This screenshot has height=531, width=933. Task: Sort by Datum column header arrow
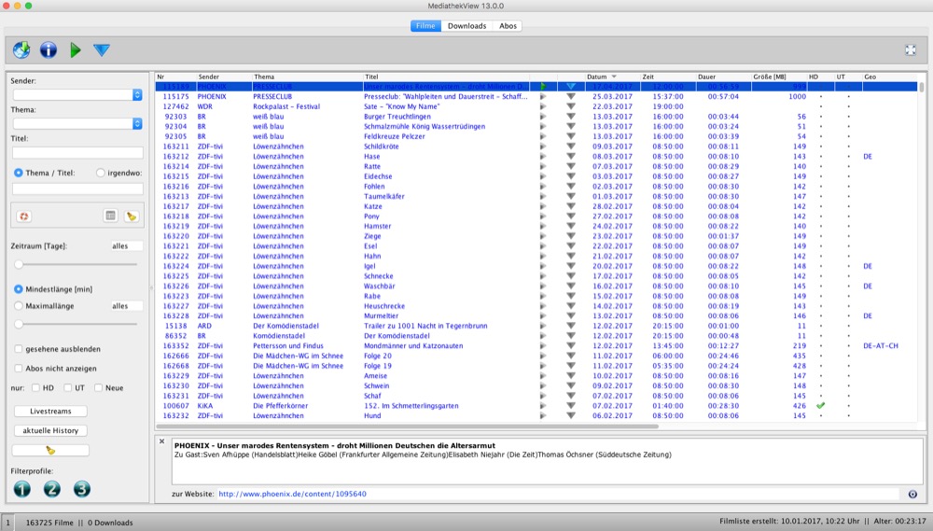pos(614,77)
